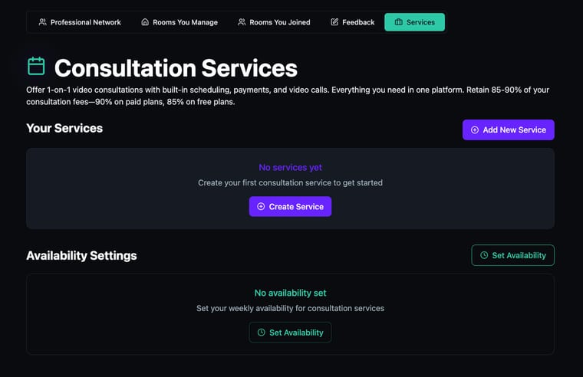Screen dimensions: 583x377
Task: Click the pencil-edit icon beside Feedback
Action: click(x=334, y=22)
